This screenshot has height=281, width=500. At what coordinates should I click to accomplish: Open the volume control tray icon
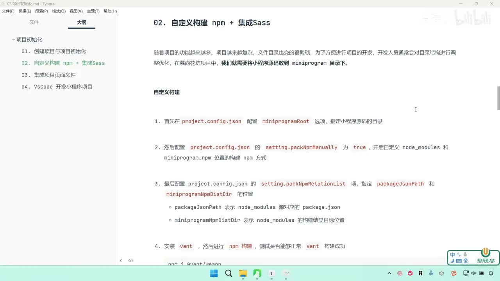(x=473, y=273)
